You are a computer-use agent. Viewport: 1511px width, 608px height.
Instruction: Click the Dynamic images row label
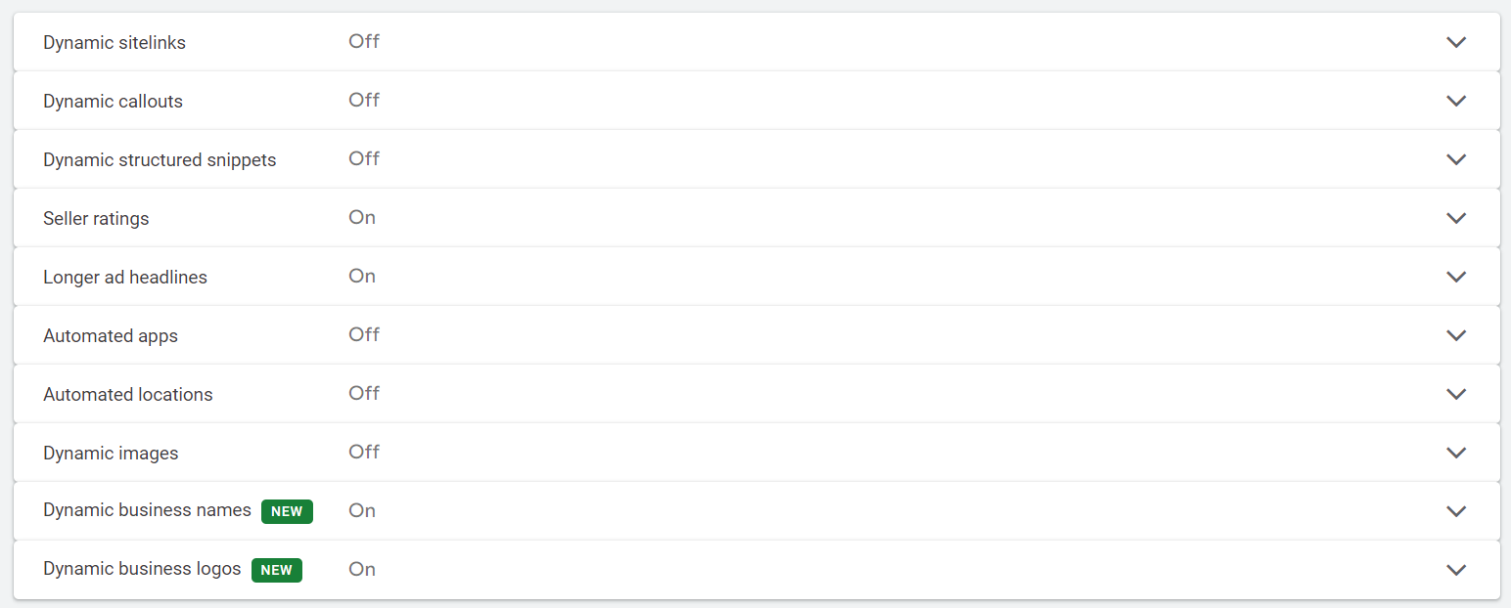click(x=111, y=453)
